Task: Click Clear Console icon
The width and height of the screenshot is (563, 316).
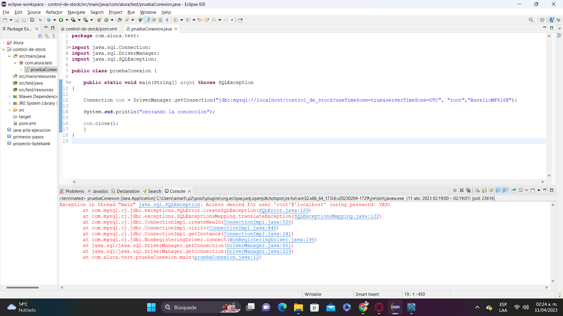Action: click(477, 190)
